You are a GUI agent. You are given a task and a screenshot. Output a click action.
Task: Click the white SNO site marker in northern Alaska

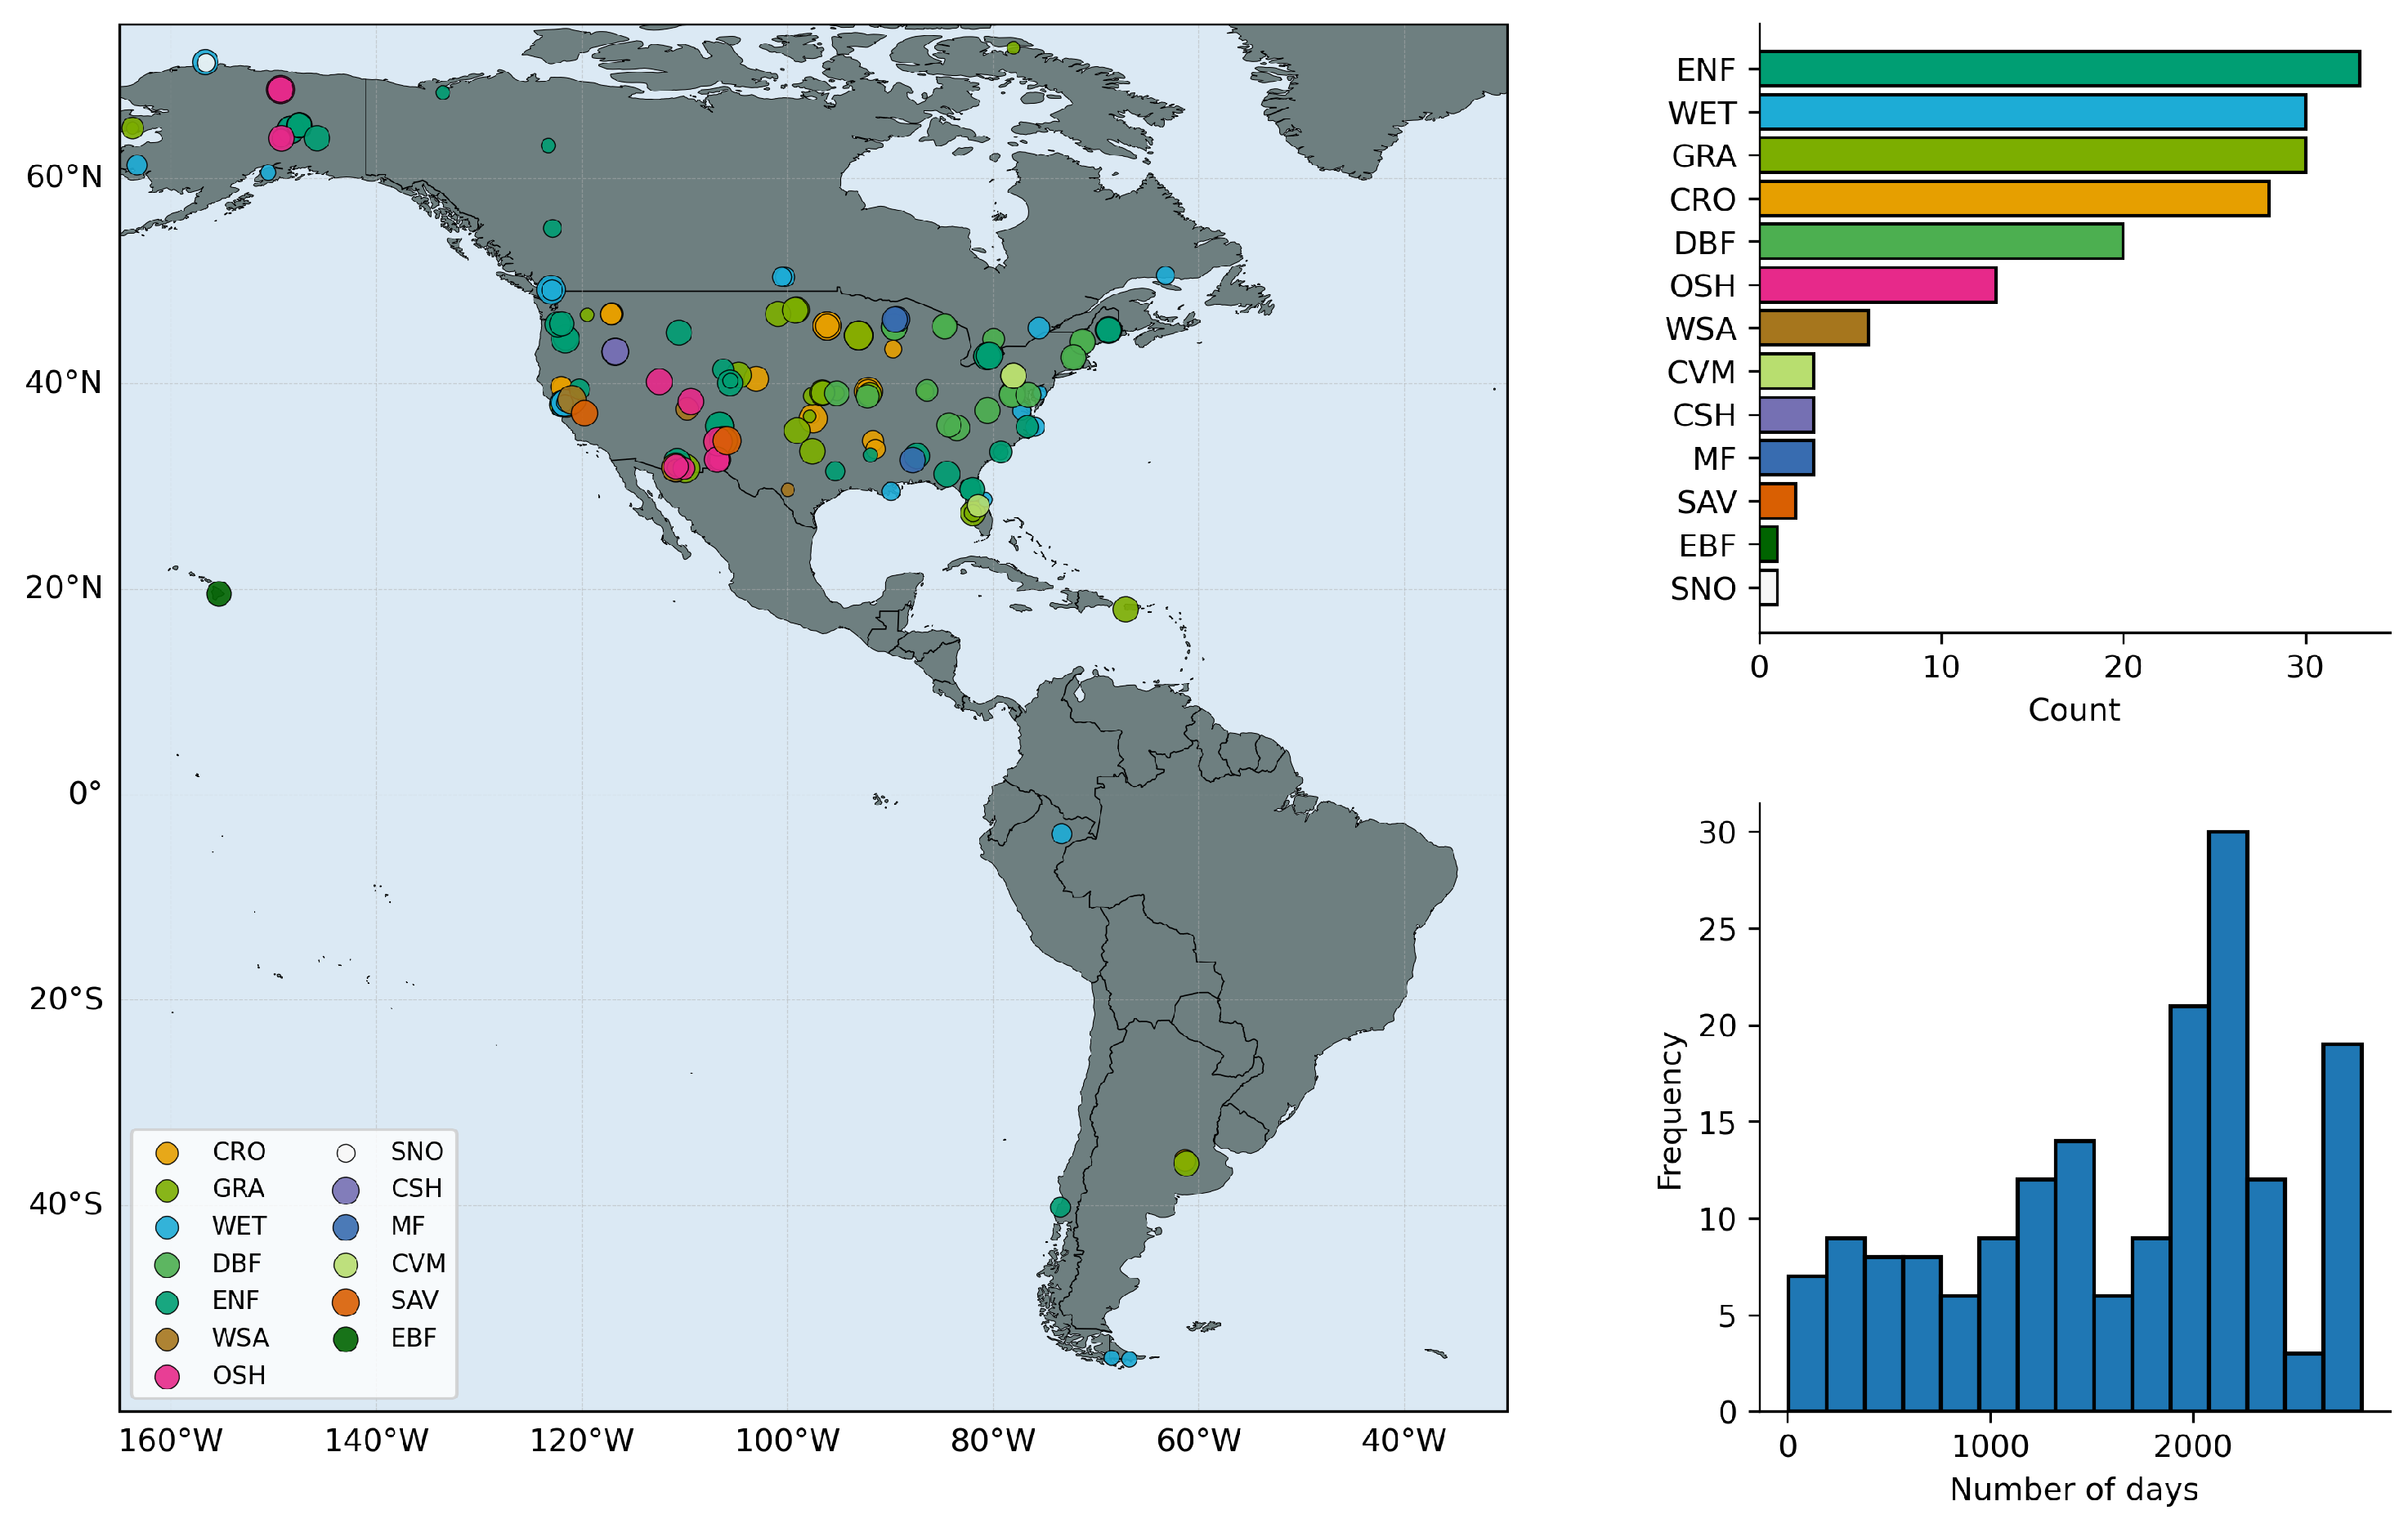point(205,62)
